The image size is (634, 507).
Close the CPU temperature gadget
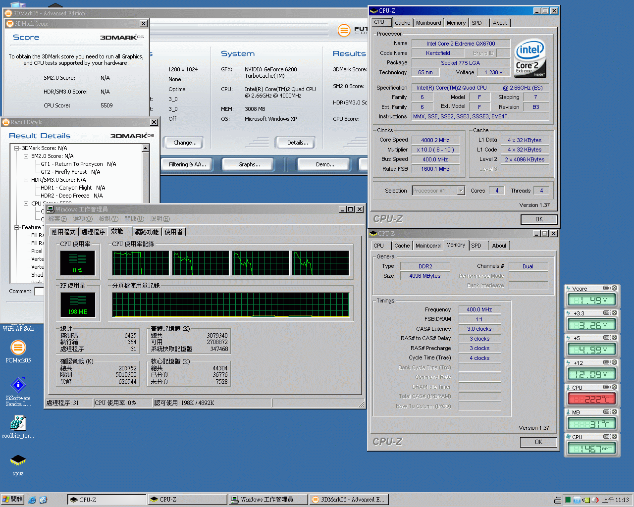pos(614,387)
